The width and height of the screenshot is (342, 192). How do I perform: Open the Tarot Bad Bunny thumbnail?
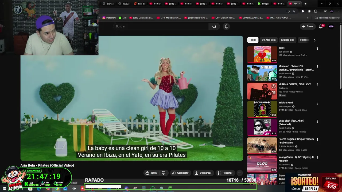point(262,54)
